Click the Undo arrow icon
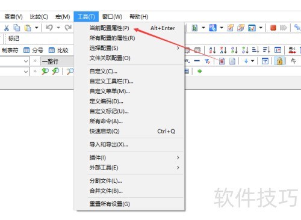Image resolution: width=301 pixels, height=220 pixels. (49, 28)
